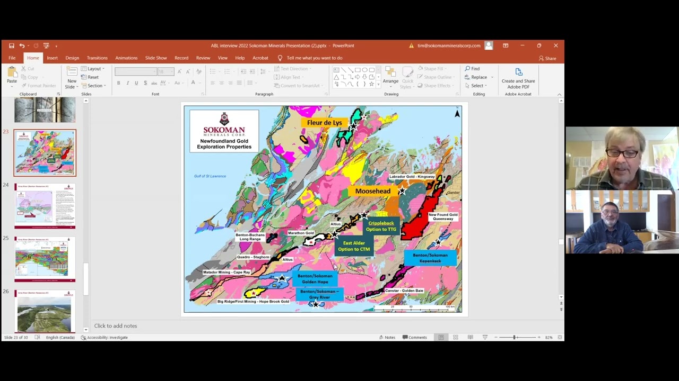Click the Fleur de Lys label on map

(324, 123)
